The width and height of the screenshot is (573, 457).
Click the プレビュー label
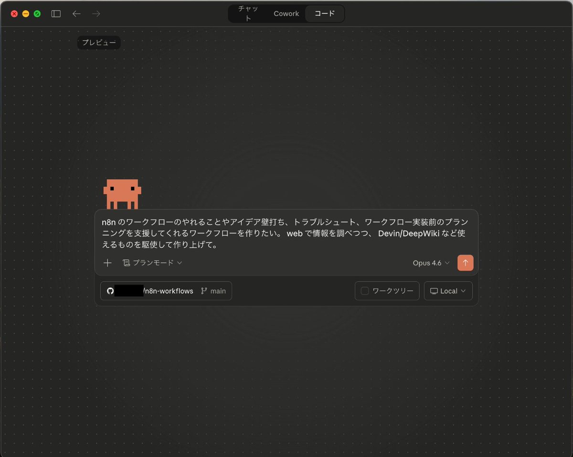(x=99, y=43)
